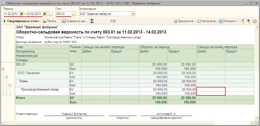Click the Сальдо на конец периода header
This screenshot has width=260, height=126.
225,47
